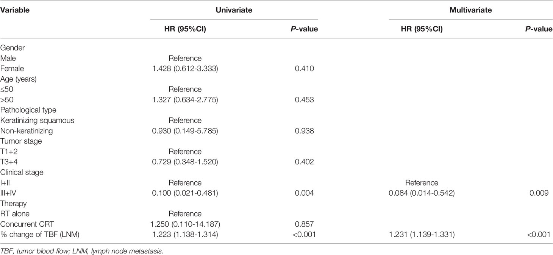Select the footnote about TBF and LNM abbreviations

tap(81, 249)
